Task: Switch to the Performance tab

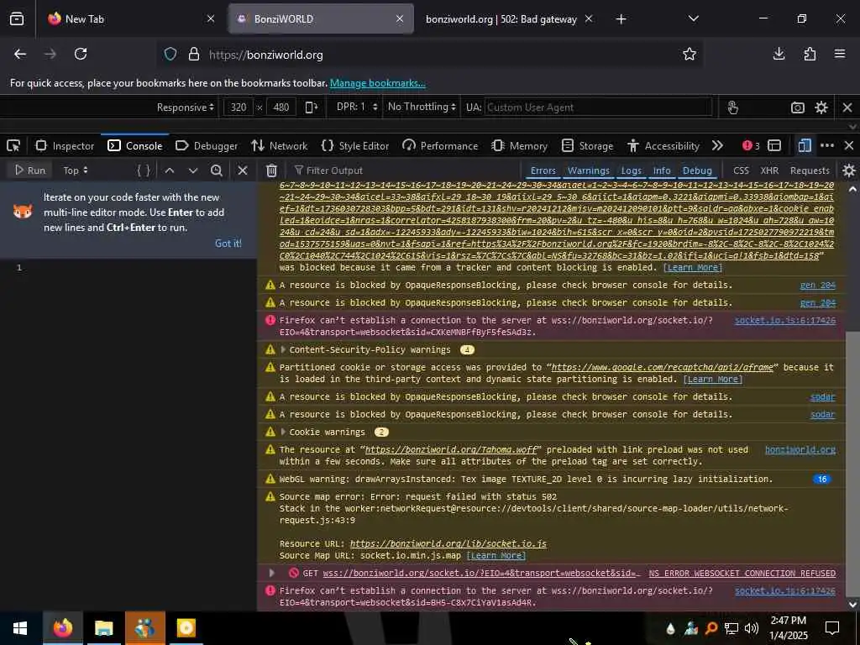Action: pos(440,146)
